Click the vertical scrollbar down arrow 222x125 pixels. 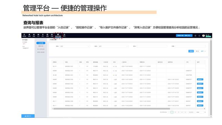pyautogui.click(x=211, y=116)
